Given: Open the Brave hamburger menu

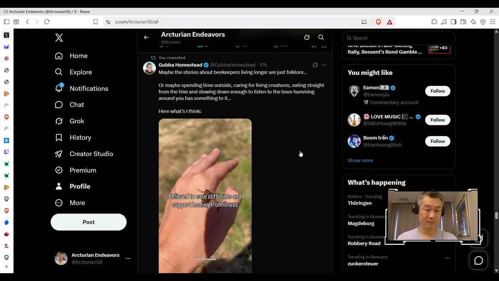Looking at the screenshot, I should [492, 22].
